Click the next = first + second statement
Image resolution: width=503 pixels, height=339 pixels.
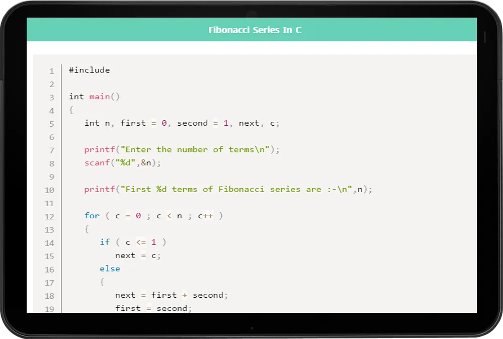pos(171,295)
